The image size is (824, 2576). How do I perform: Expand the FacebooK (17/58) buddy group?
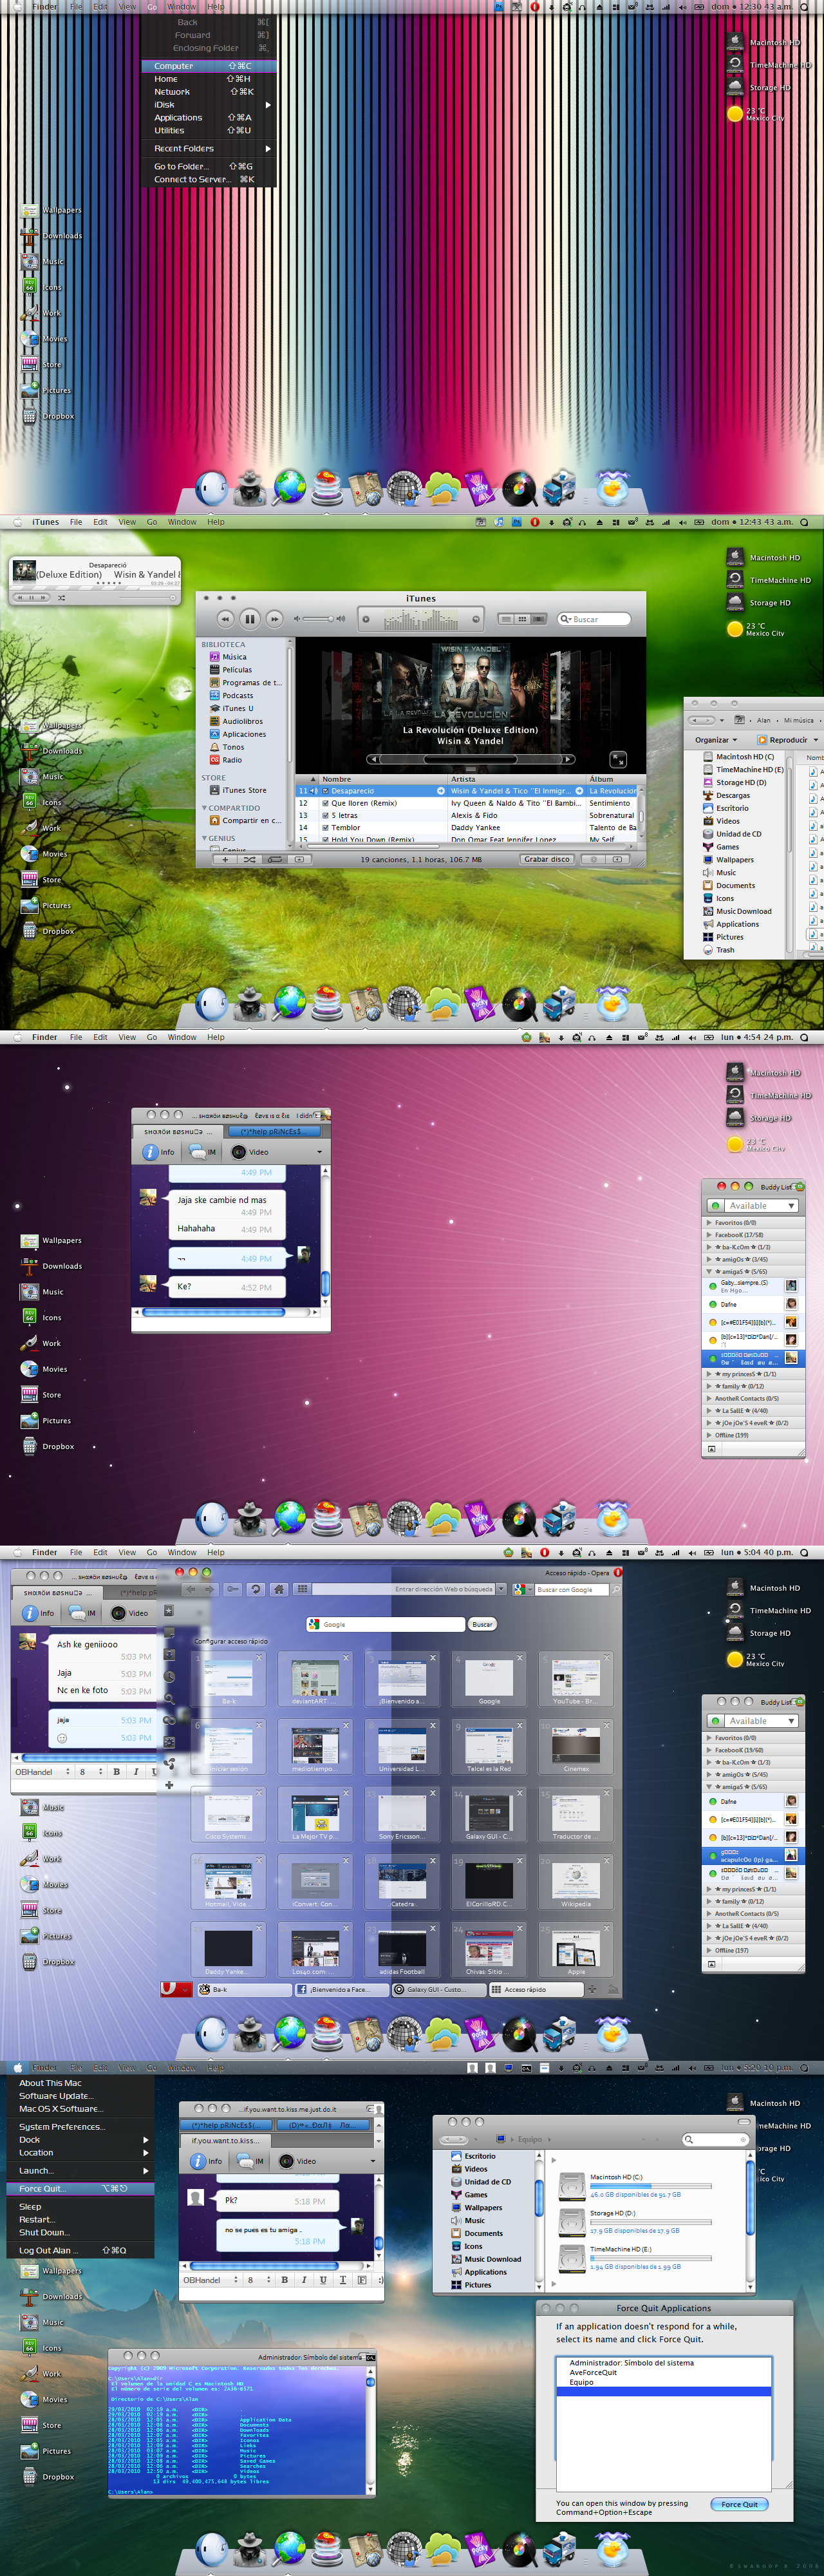coord(710,1235)
